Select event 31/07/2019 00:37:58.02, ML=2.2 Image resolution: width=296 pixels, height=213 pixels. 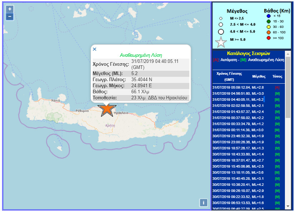[x=238, y=118]
